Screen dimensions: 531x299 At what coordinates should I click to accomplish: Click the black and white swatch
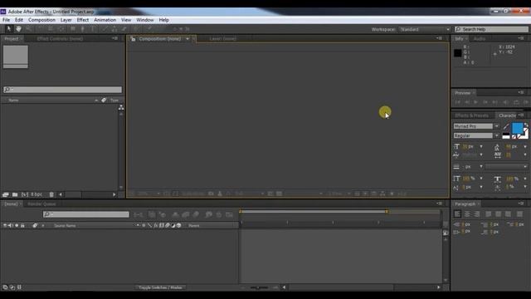[x=506, y=135]
